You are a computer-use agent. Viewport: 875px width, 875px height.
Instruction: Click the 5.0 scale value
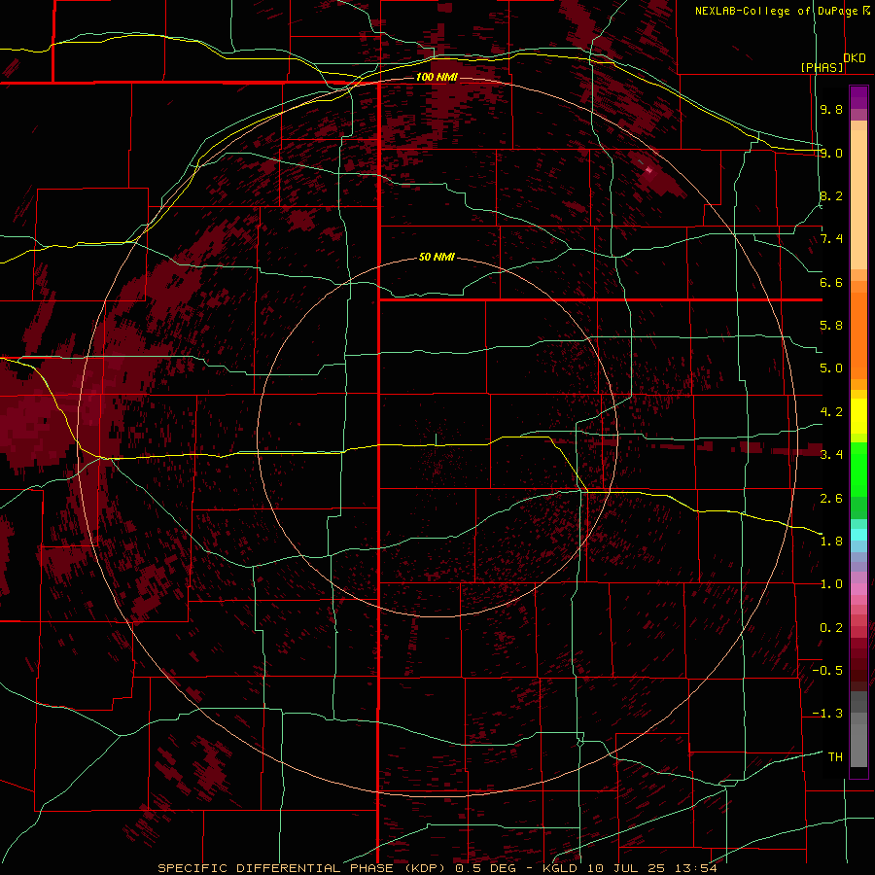(831, 368)
